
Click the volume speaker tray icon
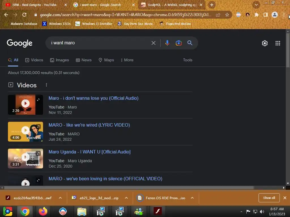point(262,212)
